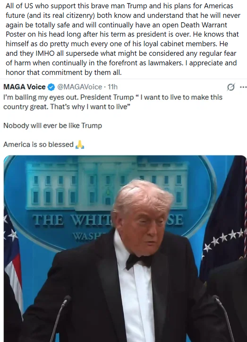
Task: Open the post via 11h timestamp
Action: 113,87
